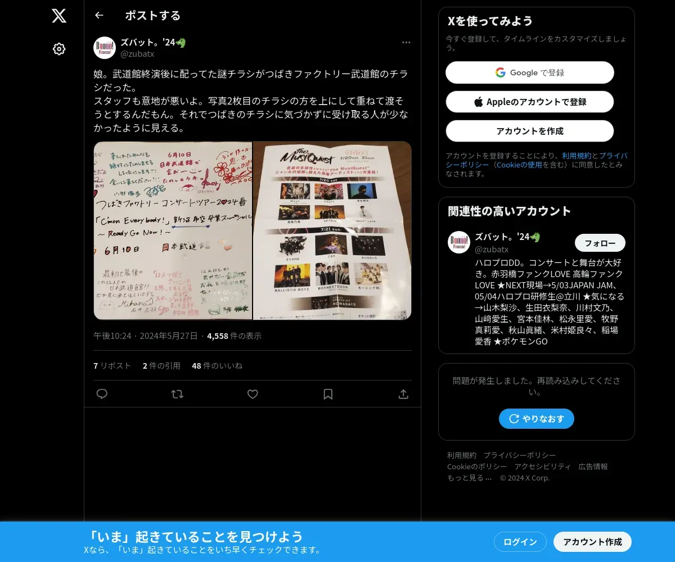Open The MusiQuest flyer photo thumbnail
Screen dimensions: 675x562
(332, 230)
